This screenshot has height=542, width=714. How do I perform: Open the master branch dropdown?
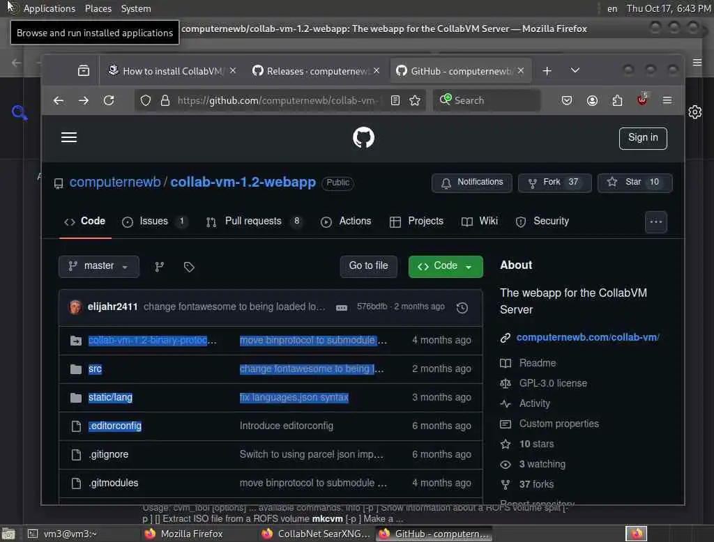pyautogui.click(x=99, y=266)
